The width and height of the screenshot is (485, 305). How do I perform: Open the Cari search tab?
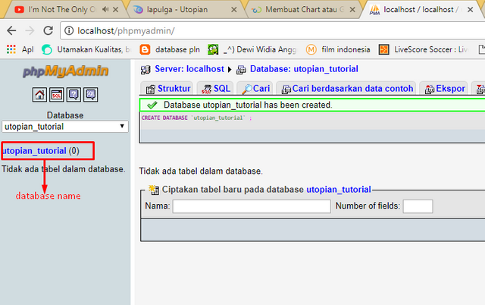tap(255, 89)
